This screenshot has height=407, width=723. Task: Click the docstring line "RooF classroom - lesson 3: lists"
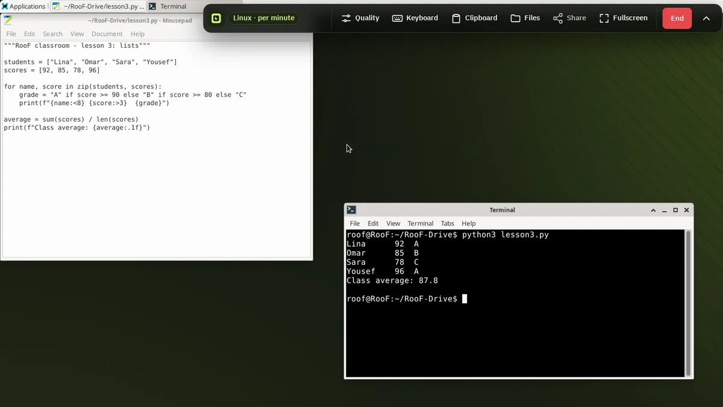coord(77,46)
